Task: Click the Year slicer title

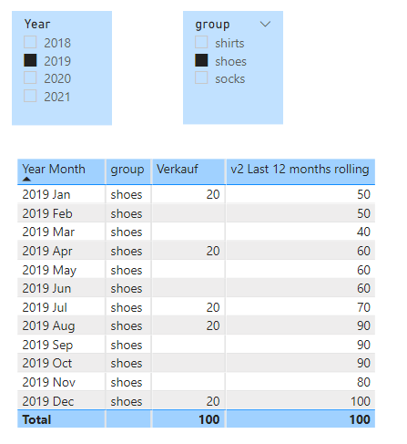Action: coord(37,24)
